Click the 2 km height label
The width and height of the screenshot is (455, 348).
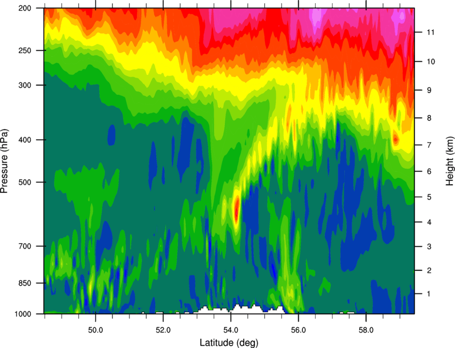coord(429,270)
